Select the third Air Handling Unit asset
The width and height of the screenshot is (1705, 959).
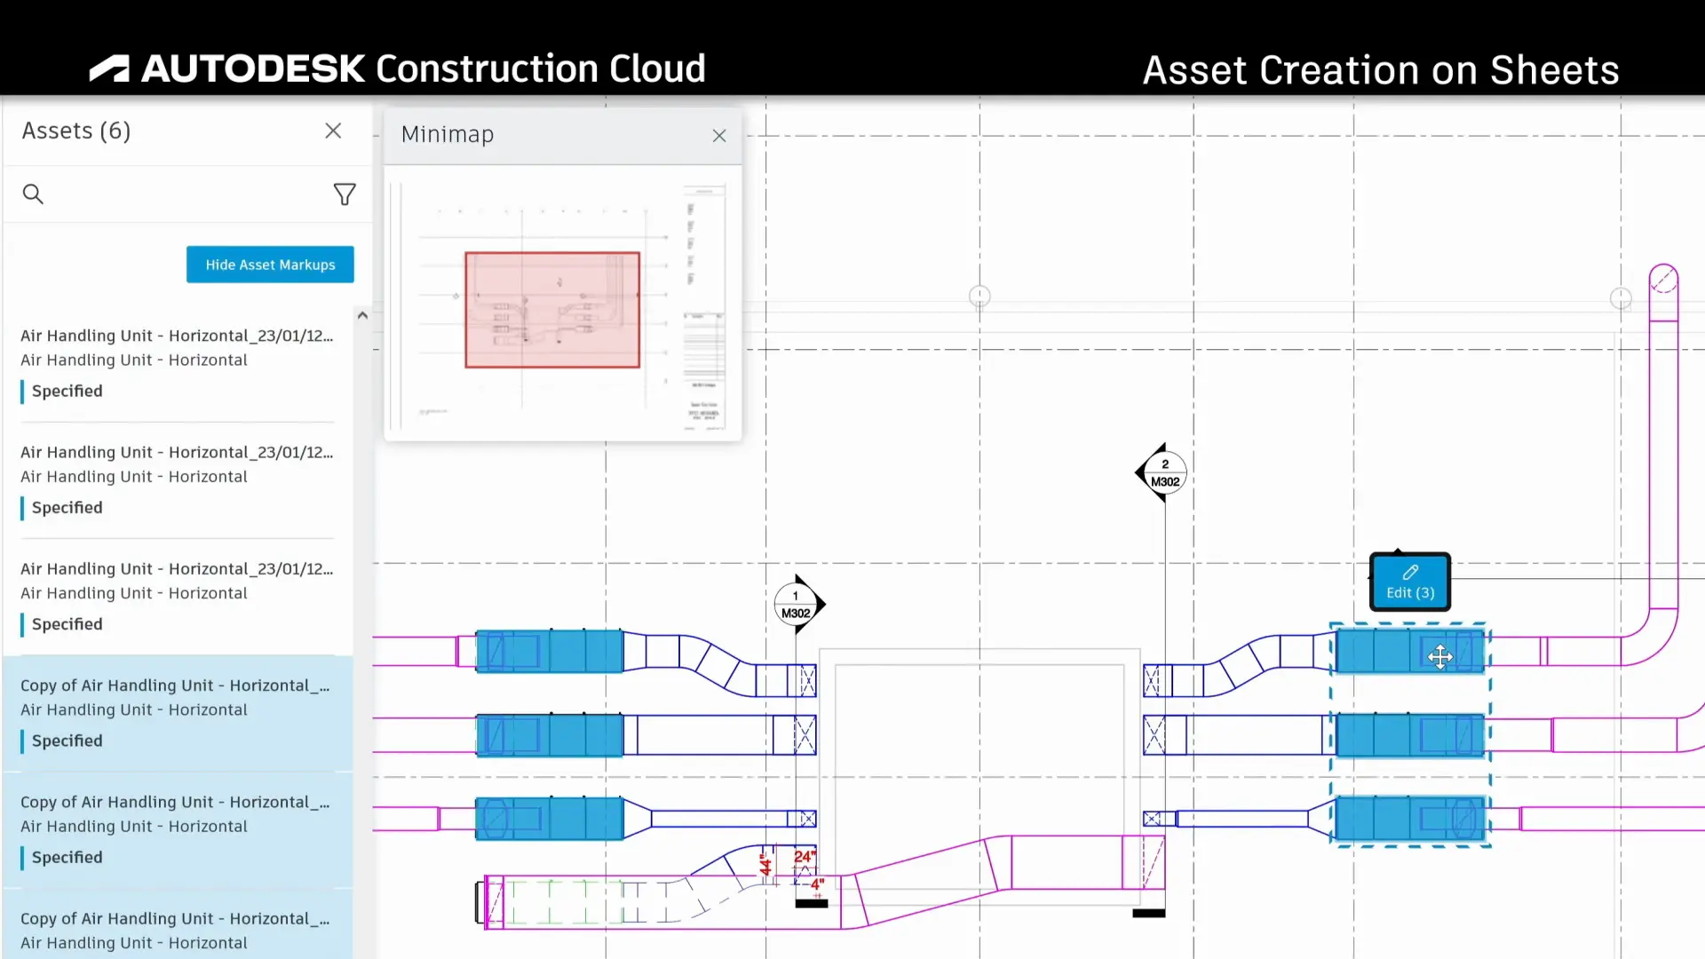pos(178,596)
